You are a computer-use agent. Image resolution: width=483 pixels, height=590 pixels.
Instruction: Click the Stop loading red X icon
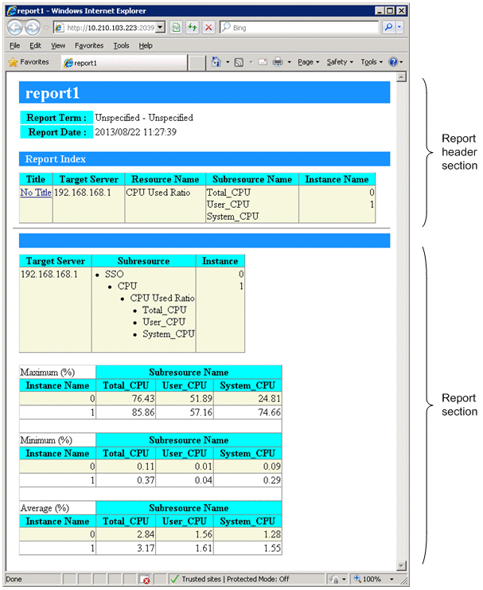click(x=208, y=27)
